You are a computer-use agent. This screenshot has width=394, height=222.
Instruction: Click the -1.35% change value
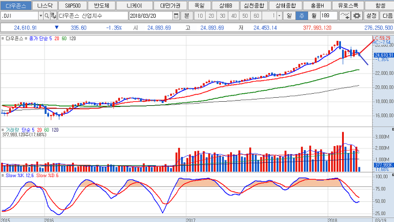pyautogui.click(x=114, y=28)
